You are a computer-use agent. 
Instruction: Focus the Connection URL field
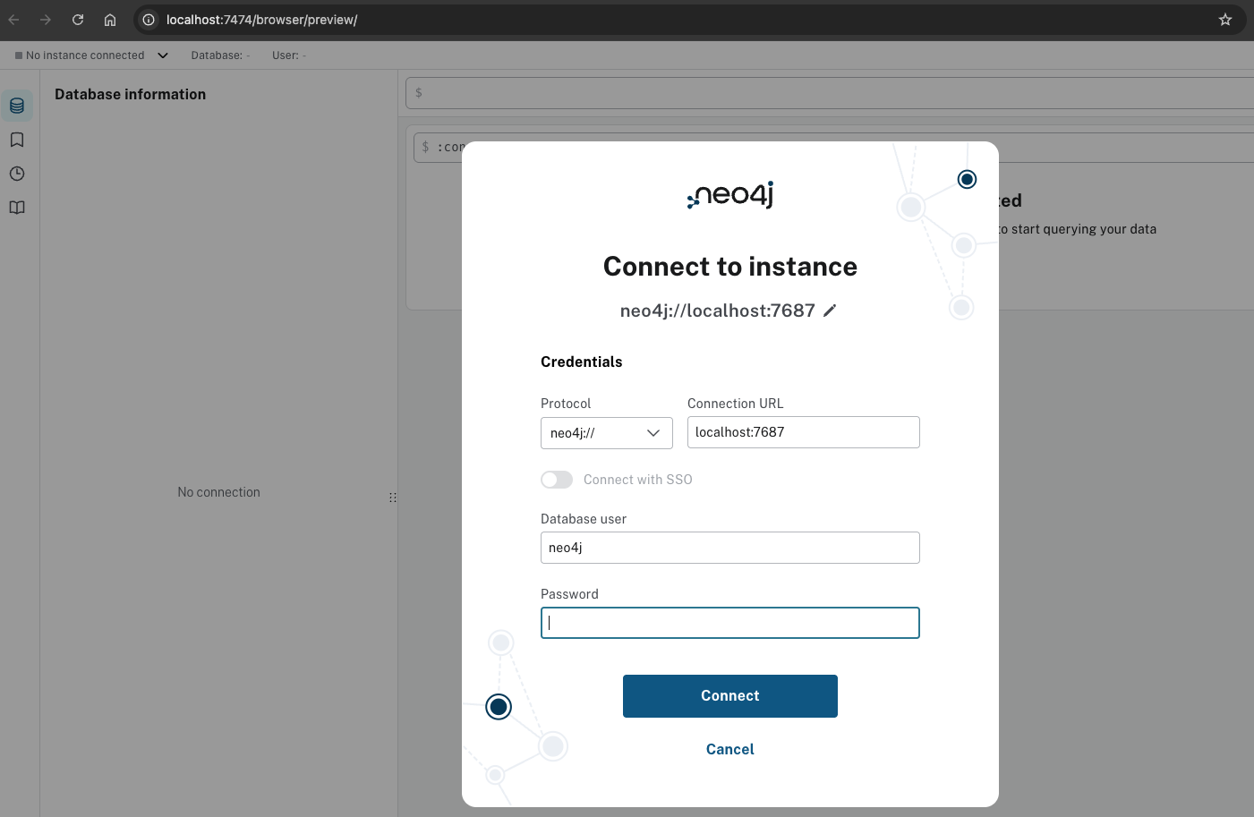(x=803, y=432)
